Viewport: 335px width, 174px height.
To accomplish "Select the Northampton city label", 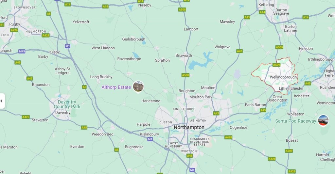I will [x=189, y=127].
